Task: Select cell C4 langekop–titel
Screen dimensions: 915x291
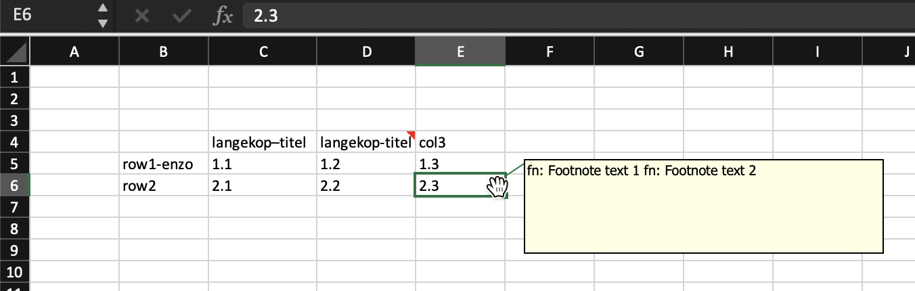Action: pos(263,142)
